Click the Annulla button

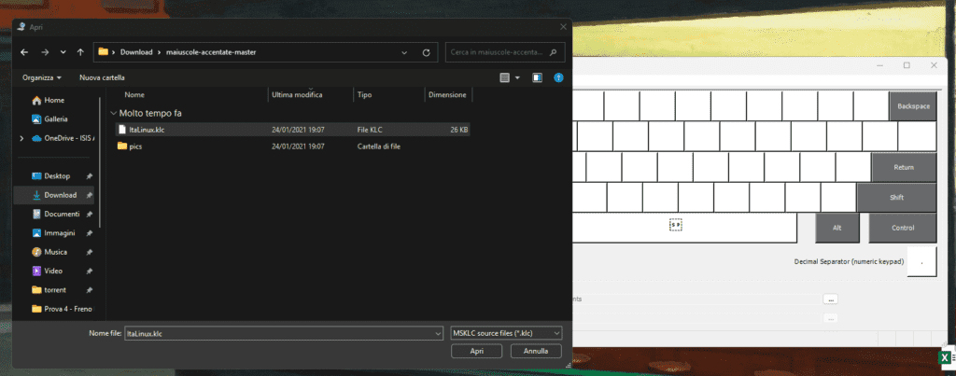(536, 352)
